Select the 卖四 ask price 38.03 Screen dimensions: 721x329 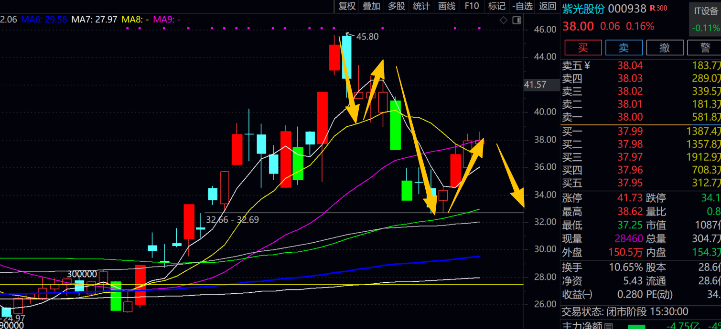[630, 78]
